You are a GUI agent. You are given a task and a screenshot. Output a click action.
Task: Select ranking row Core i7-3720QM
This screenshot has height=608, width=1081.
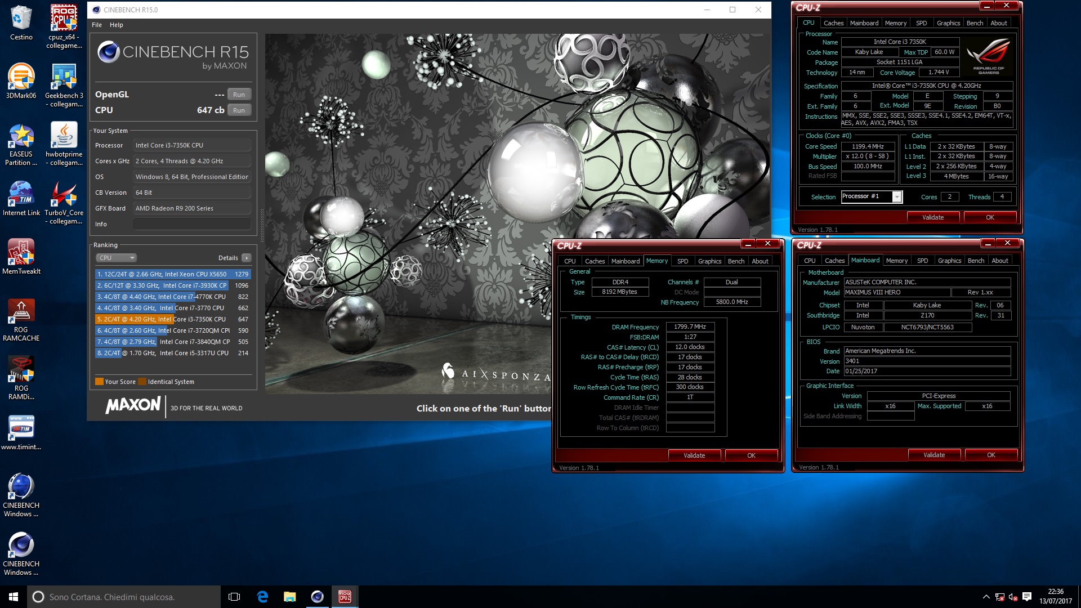173,330
